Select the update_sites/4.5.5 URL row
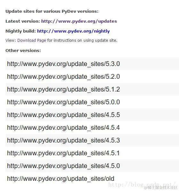The image size is (179, 191). 92,115
